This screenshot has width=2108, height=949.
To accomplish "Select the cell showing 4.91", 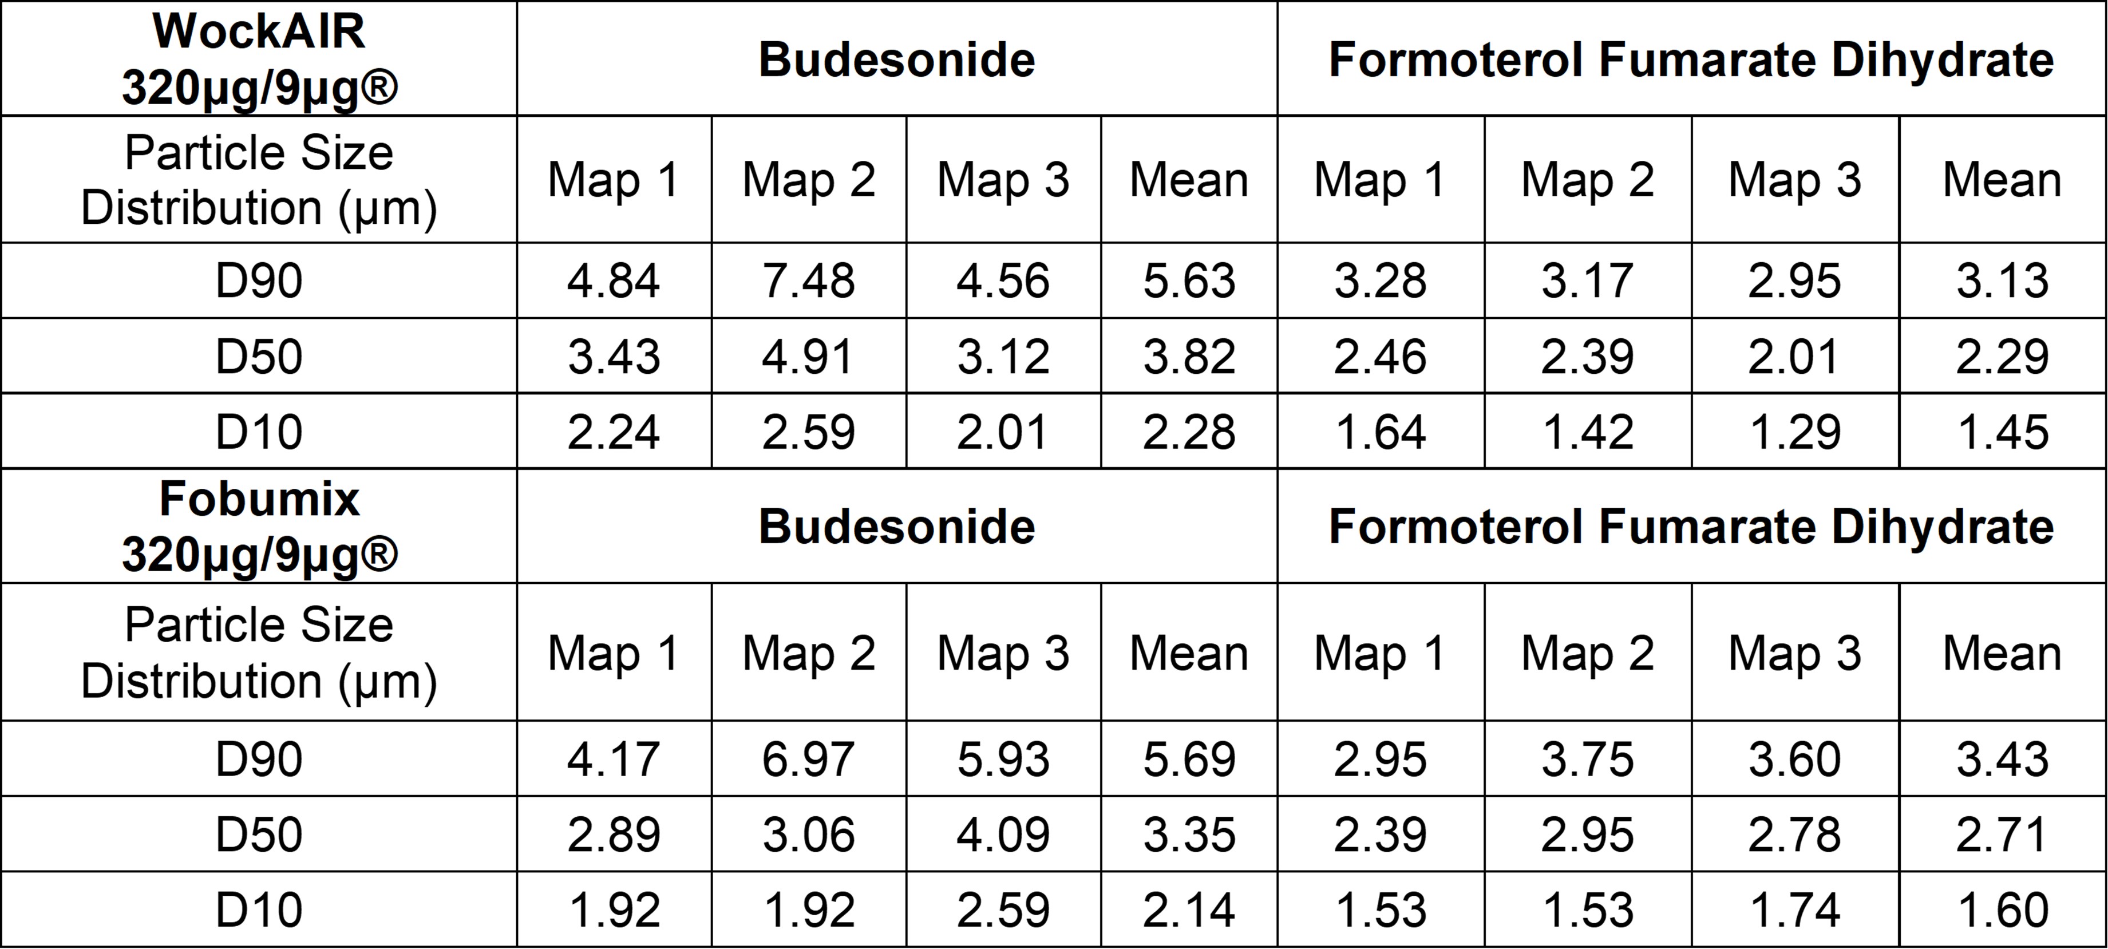I will click(x=809, y=356).
